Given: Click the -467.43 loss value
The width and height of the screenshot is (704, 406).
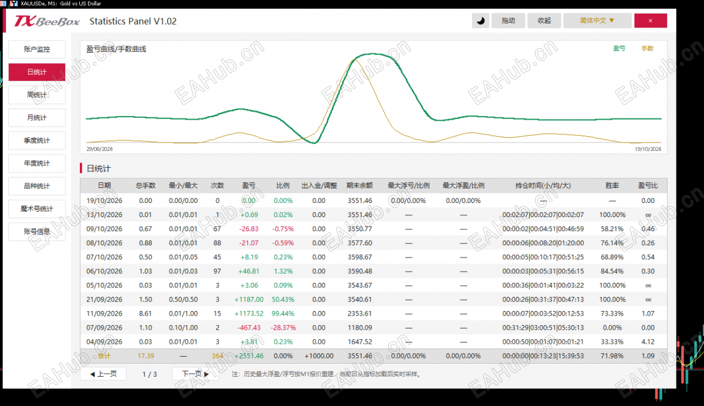Looking at the screenshot, I should pyautogui.click(x=249, y=328).
